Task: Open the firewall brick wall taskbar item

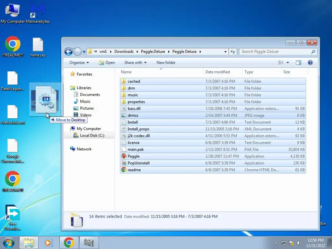Action: click(89, 243)
